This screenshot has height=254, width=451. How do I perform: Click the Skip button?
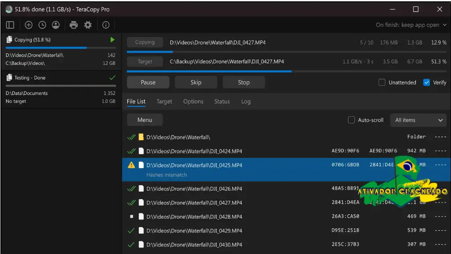tap(196, 82)
